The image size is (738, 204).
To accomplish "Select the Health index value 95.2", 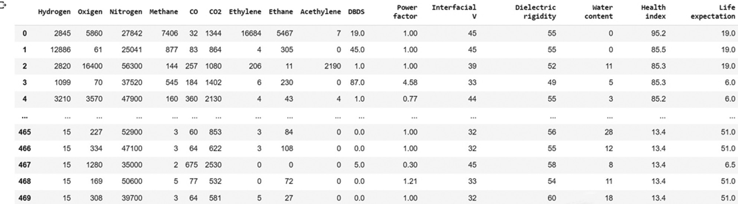I will click(x=658, y=33).
